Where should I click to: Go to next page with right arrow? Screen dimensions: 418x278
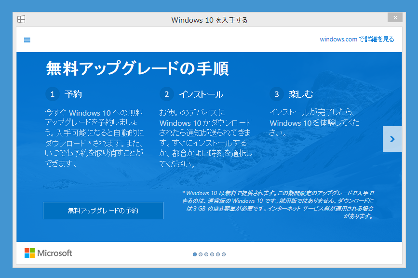click(392, 139)
